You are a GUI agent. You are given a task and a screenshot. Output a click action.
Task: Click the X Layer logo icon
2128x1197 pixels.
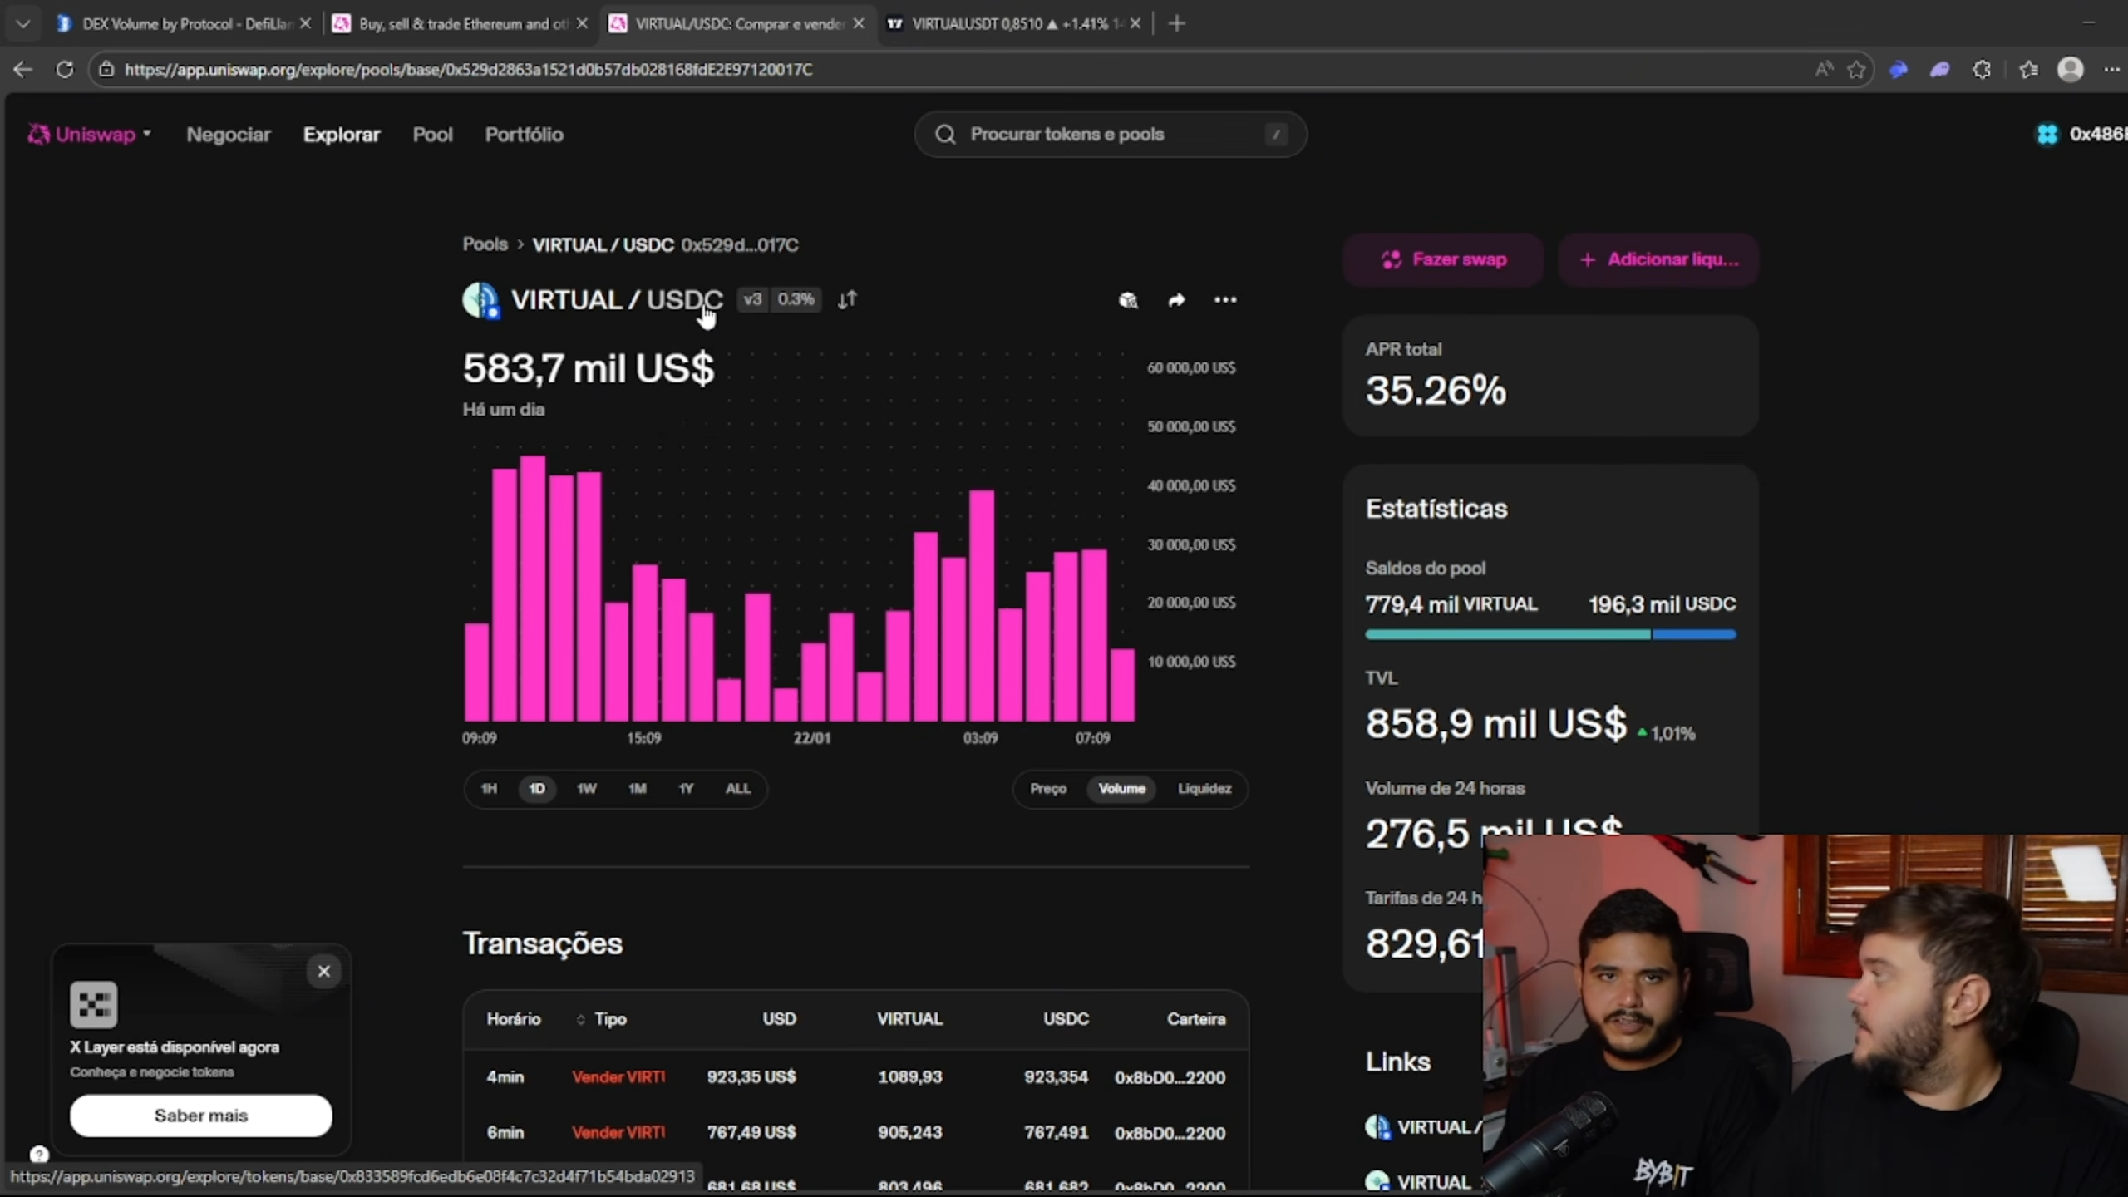click(93, 1004)
